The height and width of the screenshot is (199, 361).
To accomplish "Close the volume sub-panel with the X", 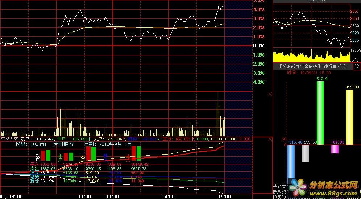I will tap(270, 94).
